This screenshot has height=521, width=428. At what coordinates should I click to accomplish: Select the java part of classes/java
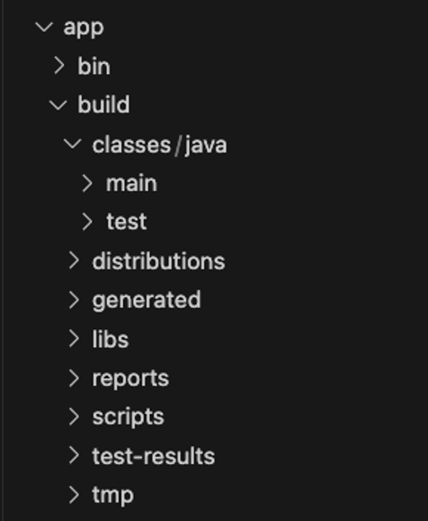(x=206, y=146)
